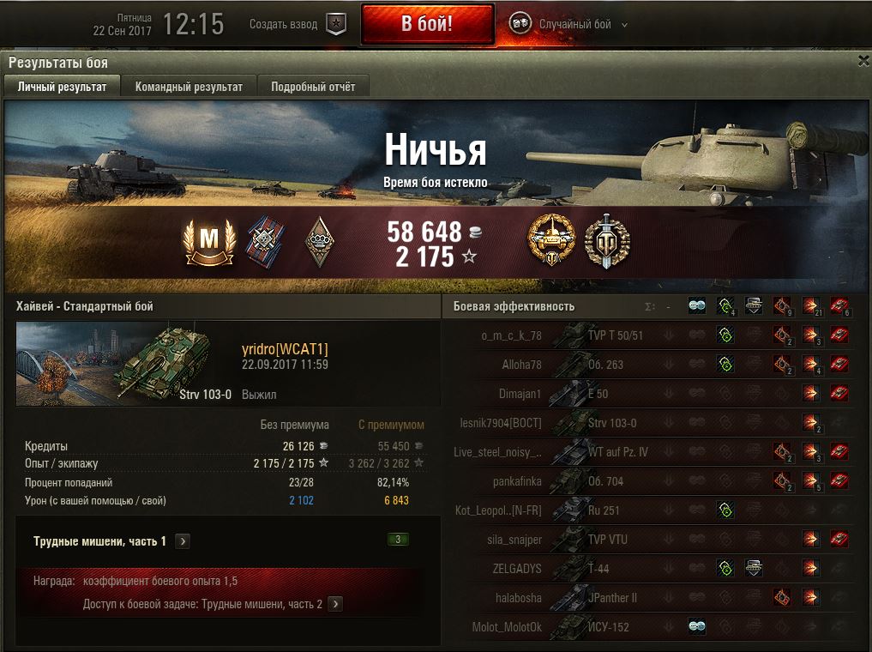Switch to Командный результат tab

coord(189,87)
